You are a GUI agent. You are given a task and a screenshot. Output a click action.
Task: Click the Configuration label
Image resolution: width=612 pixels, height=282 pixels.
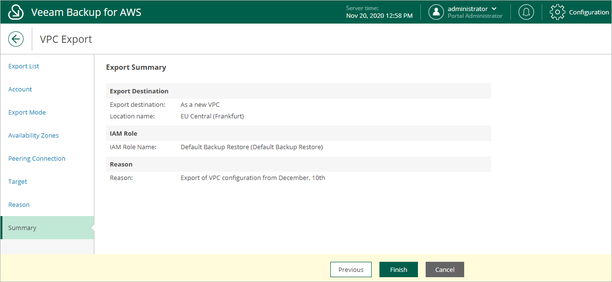[x=589, y=13]
